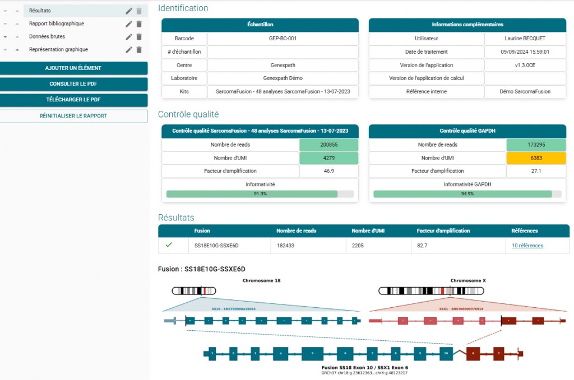Select the Informativité GAPDH 94.9% bar
Viewport: 574px width, 380px height.
(x=466, y=194)
